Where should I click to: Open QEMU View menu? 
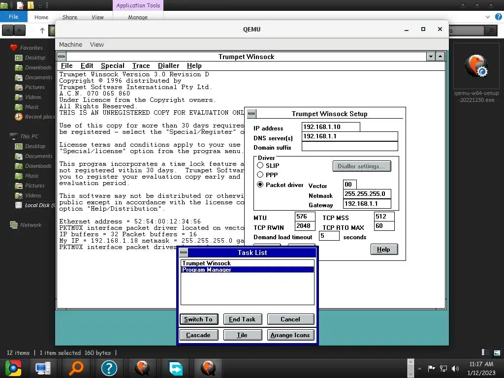[97, 45]
